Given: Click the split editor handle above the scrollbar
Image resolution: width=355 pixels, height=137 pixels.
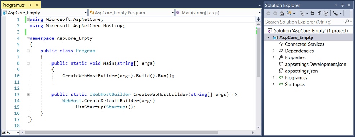Looking at the screenshot, I should [258, 19].
